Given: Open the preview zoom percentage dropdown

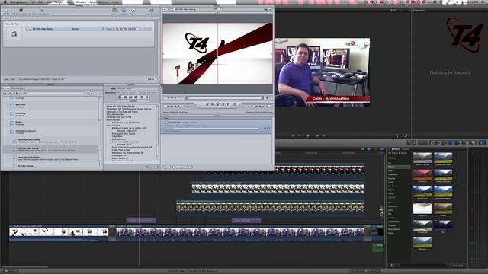Looking at the screenshot, I should (217, 9).
